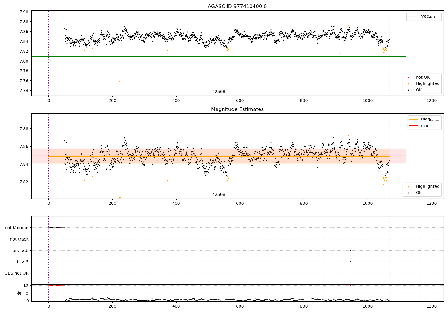Click the 'Magnitude Estimates' subplot title

(x=237, y=109)
